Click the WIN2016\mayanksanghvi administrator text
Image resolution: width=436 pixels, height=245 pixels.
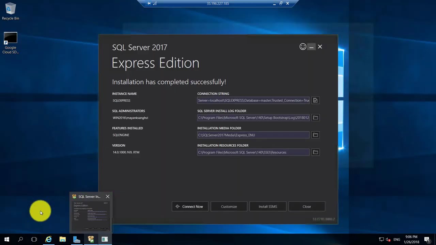click(130, 118)
